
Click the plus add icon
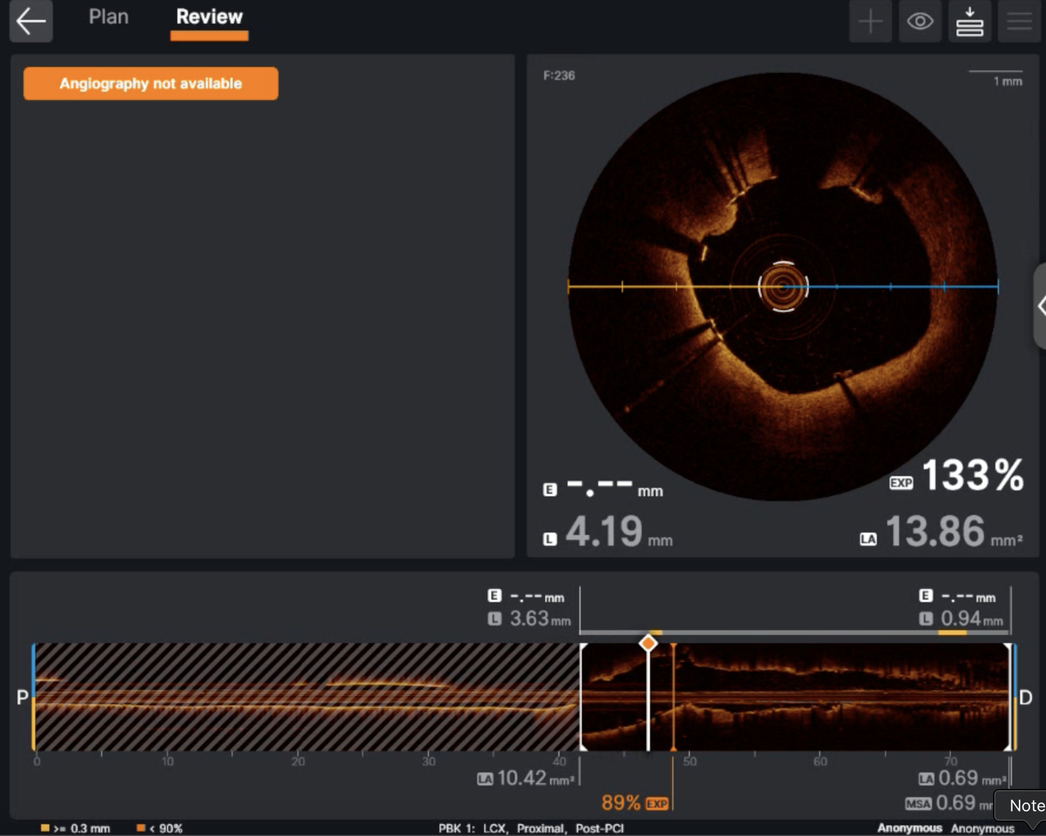870,22
